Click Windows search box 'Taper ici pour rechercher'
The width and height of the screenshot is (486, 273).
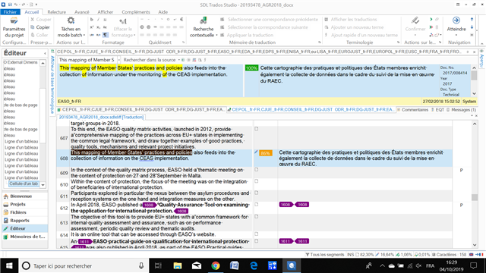coord(84,265)
